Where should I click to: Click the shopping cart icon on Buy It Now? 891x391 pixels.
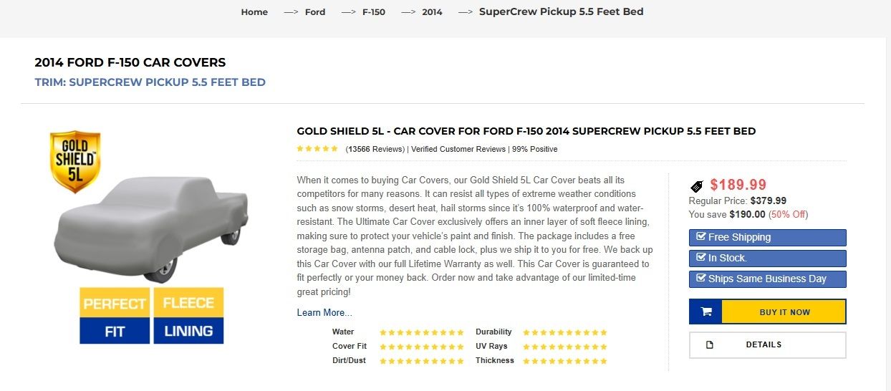click(706, 312)
